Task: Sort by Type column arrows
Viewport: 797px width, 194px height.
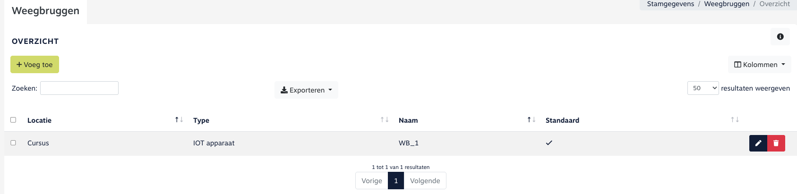Action: click(385, 120)
